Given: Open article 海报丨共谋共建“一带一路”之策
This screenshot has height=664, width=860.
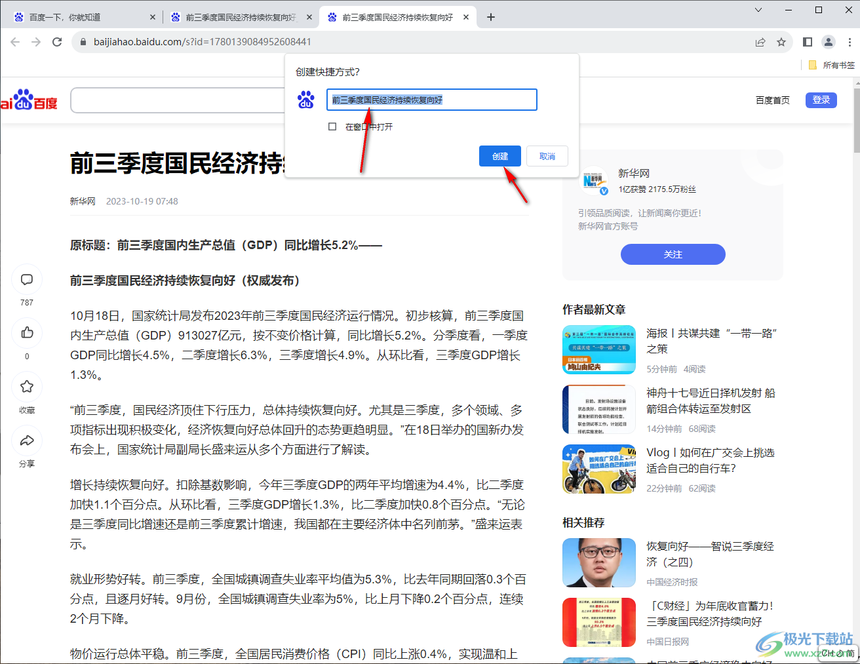Looking at the screenshot, I should click(x=711, y=341).
